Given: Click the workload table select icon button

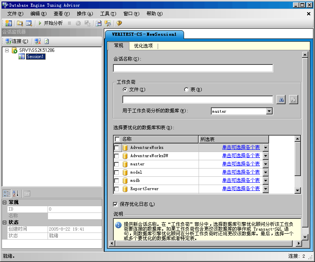Looking at the screenshot, I should point(293,100).
